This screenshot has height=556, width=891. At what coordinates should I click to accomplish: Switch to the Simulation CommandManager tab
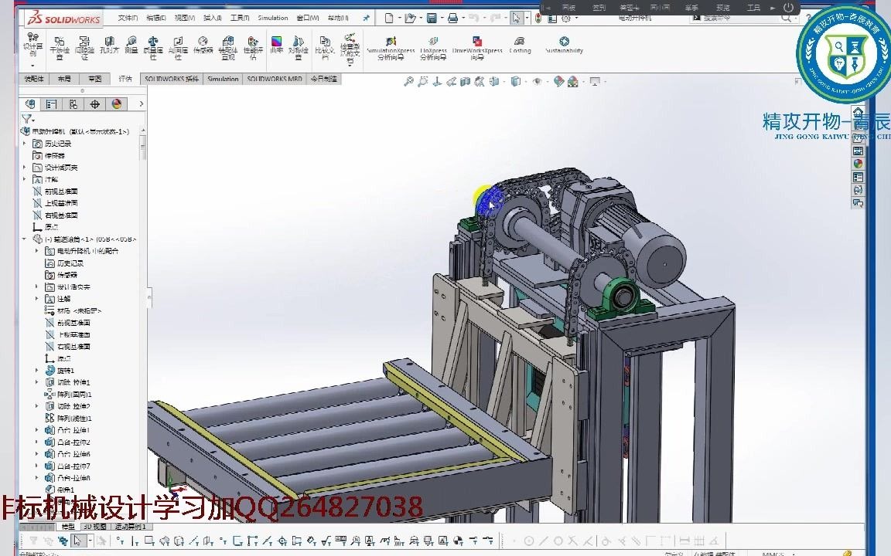[222, 78]
